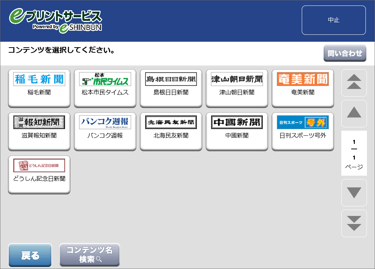Open the 島根日日新聞 newspaper
The height and width of the screenshot is (269, 375).
[x=171, y=88]
